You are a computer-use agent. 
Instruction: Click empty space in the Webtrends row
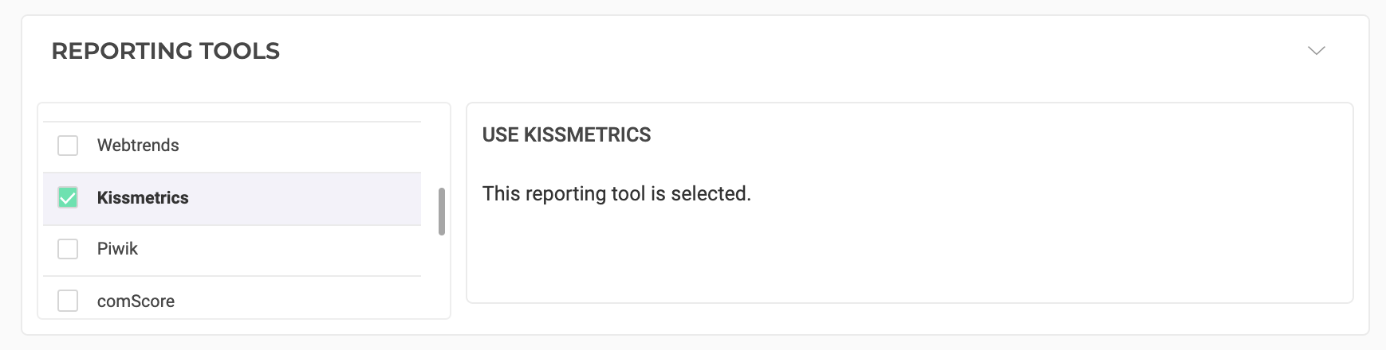point(311,146)
